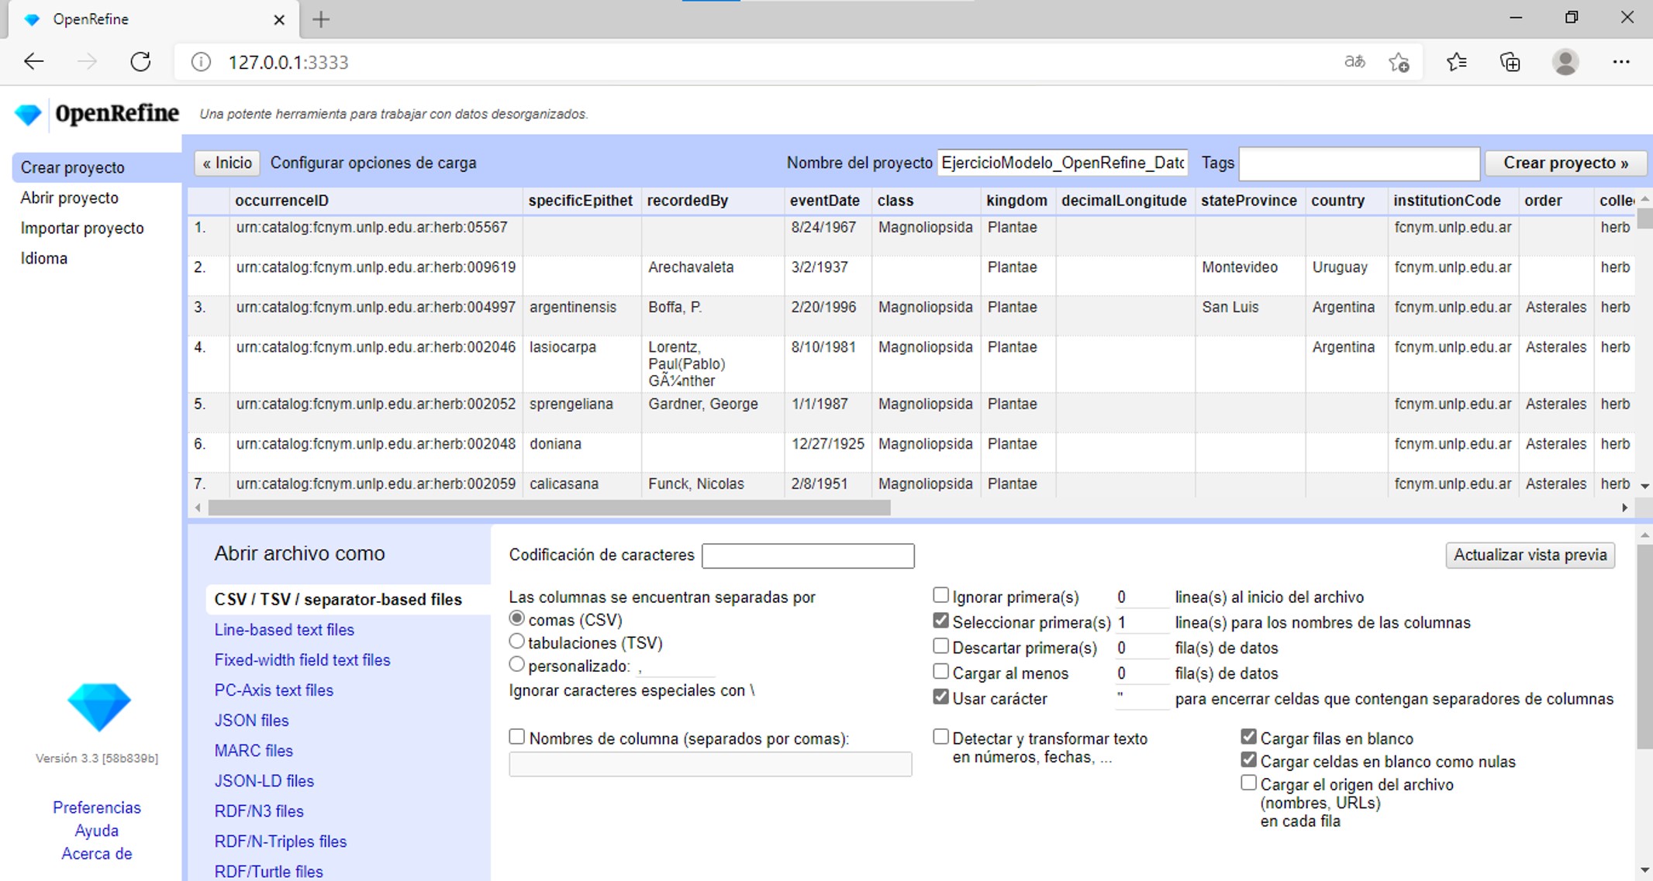
Task: Click preview table scroll-down arrow
Action: coord(1644,486)
